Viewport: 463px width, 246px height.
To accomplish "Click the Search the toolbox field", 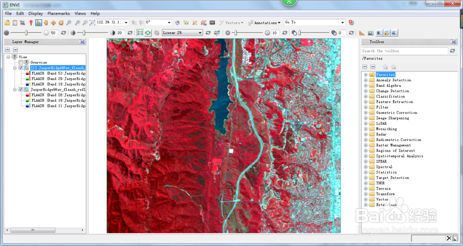I will pos(405,51).
